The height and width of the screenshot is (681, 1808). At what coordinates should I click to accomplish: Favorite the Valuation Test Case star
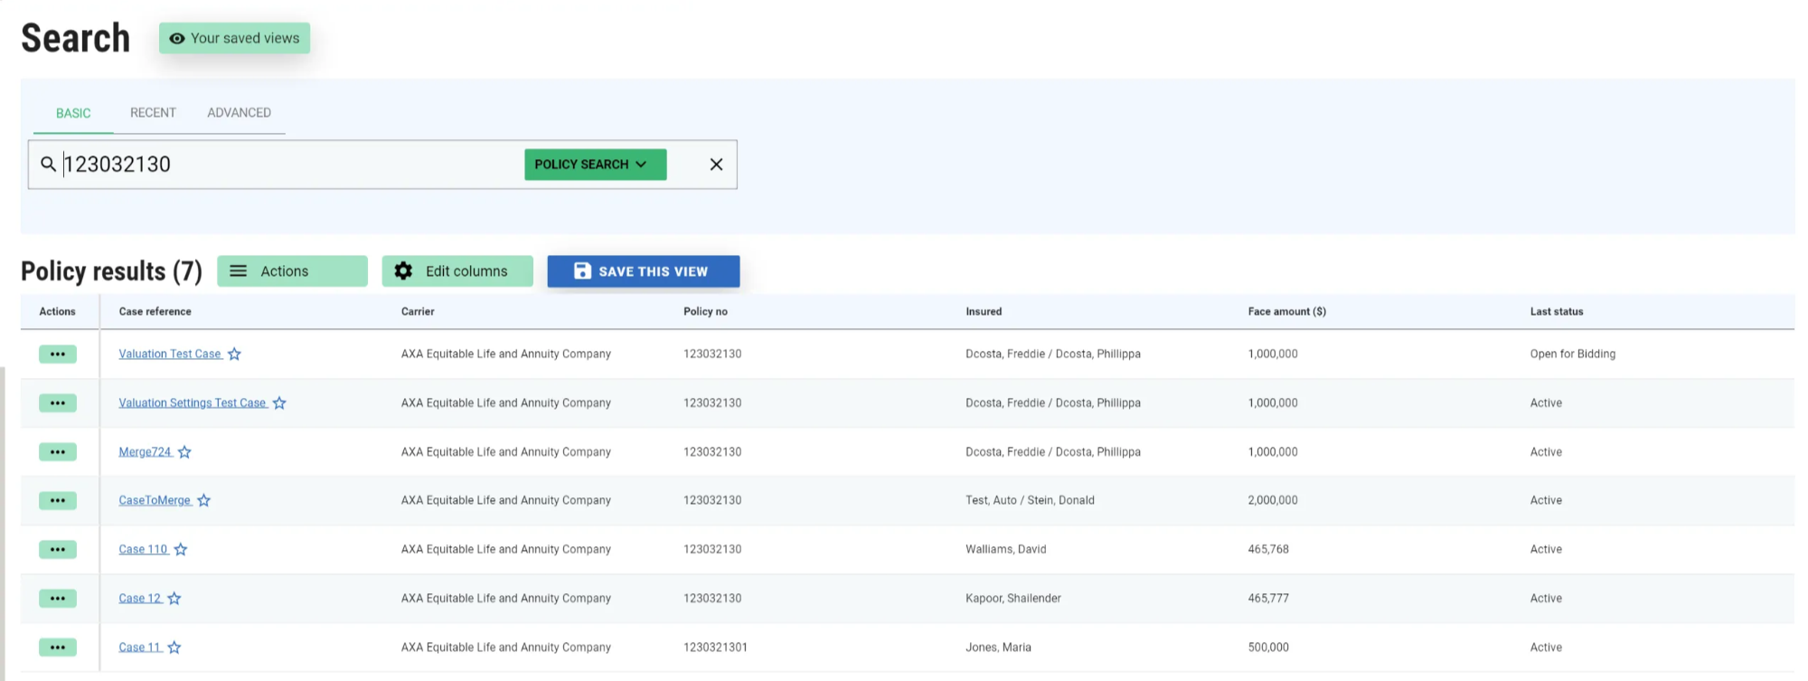pos(234,355)
